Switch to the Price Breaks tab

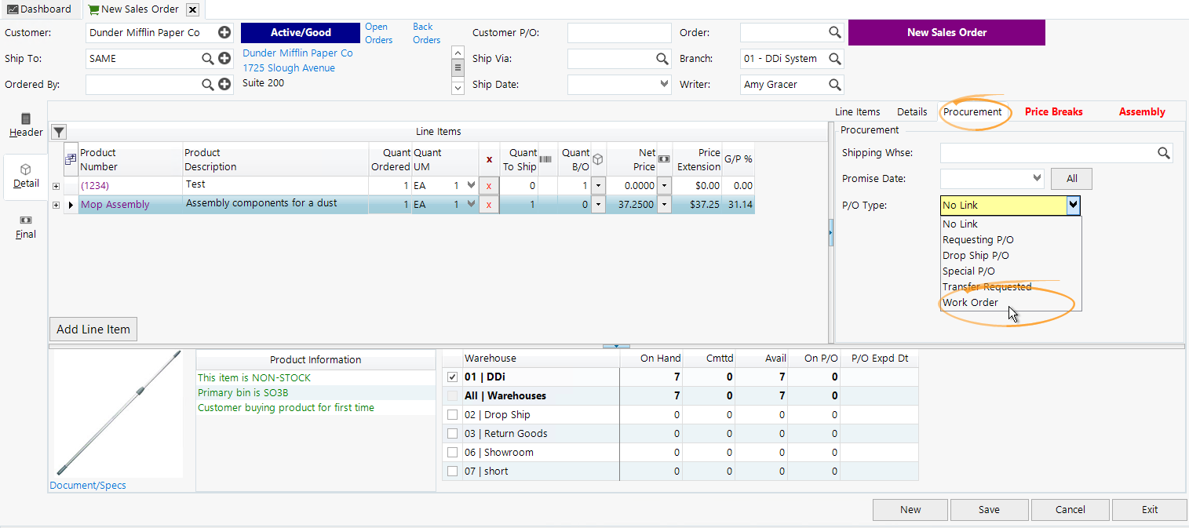point(1054,111)
